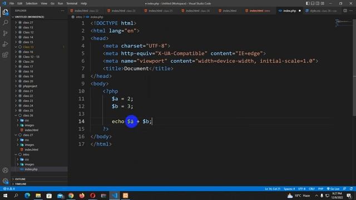The width and height of the screenshot is (356, 200).
Task: Open index.php in the intro folder
Action: pos(31,169)
